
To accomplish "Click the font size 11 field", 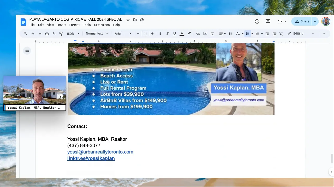I will [x=145, y=34].
